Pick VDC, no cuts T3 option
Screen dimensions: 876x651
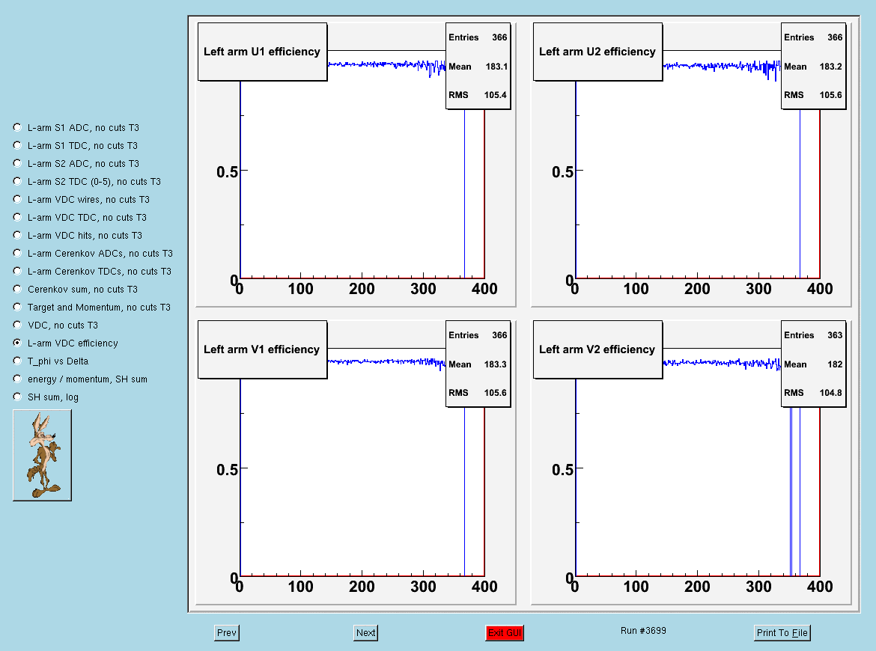17,325
